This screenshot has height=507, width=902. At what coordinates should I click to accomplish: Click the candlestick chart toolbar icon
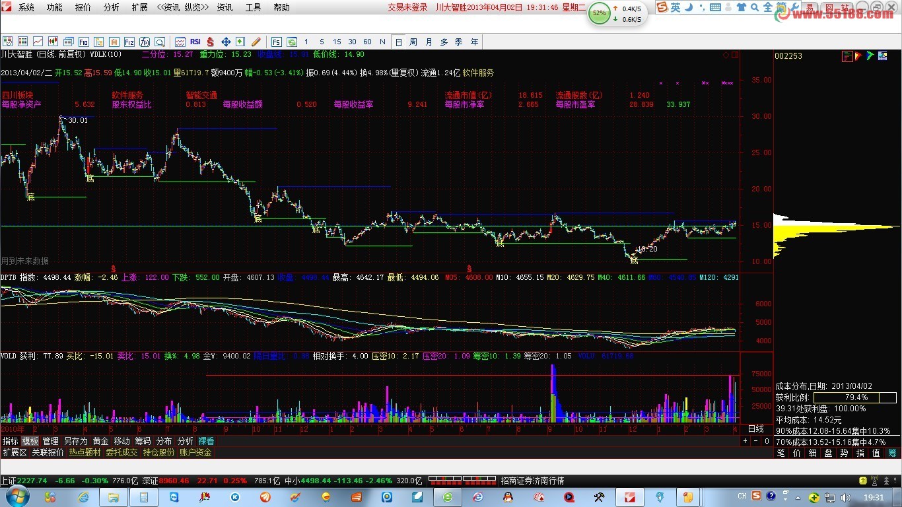tap(53, 41)
